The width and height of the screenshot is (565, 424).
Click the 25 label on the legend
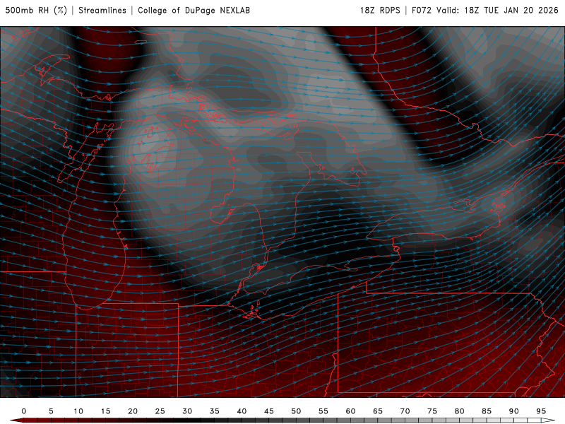click(160, 411)
